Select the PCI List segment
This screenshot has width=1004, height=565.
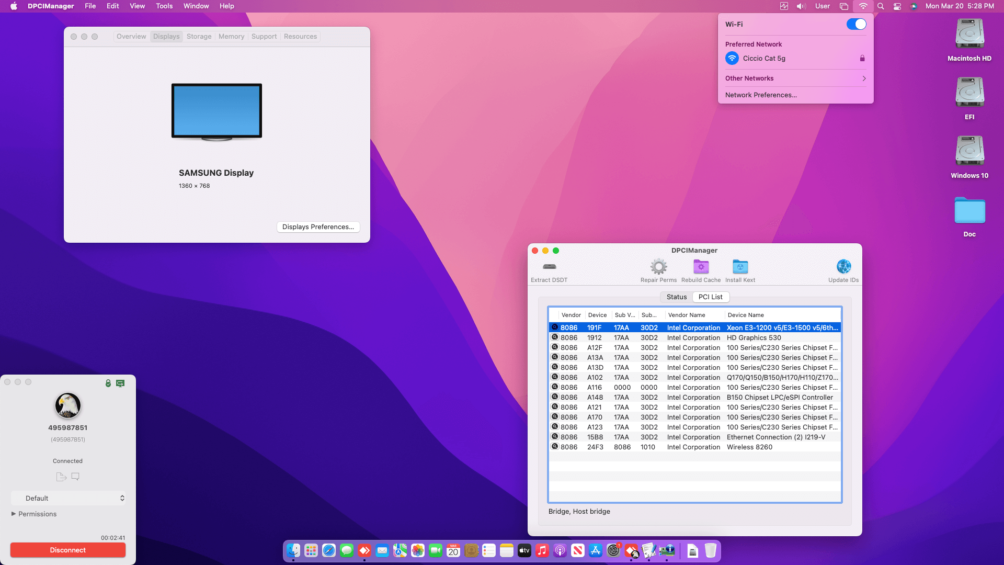710,297
